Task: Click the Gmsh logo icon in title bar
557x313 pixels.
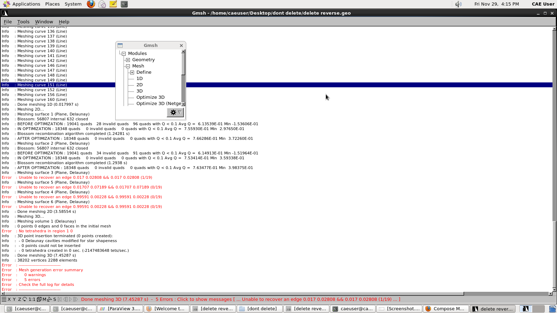Action: tap(5, 13)
